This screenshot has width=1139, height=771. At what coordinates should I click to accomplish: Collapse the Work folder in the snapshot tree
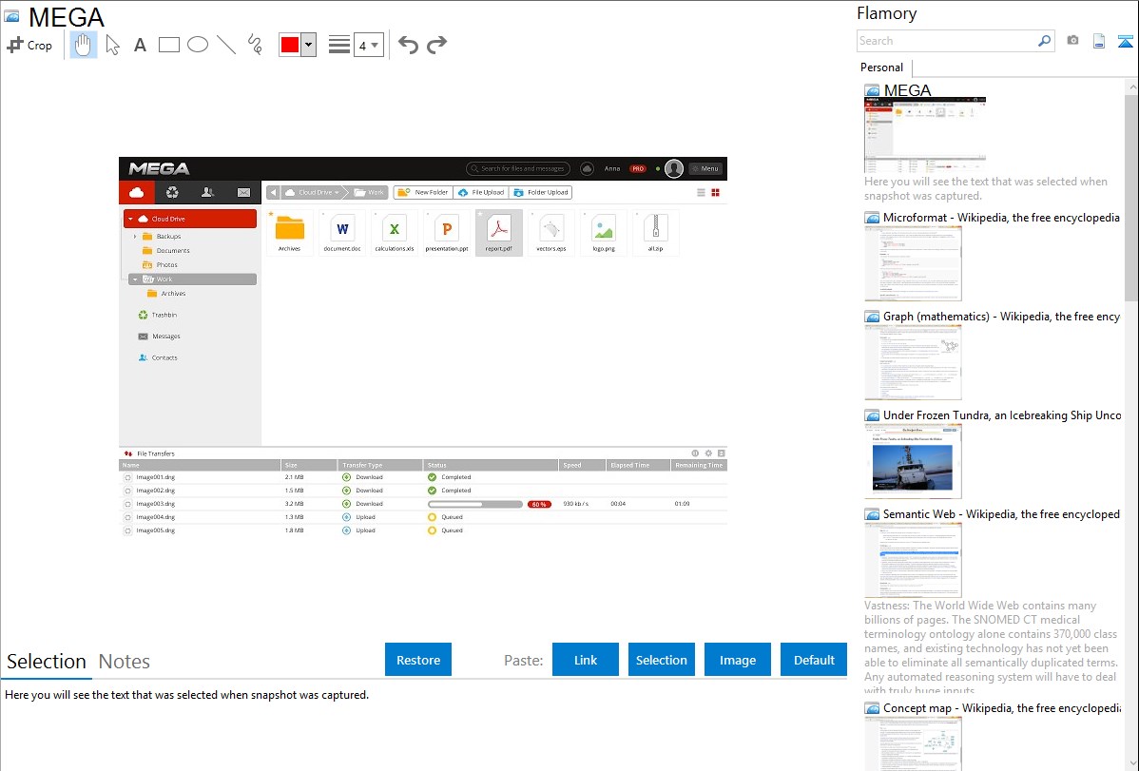(135, 279)
